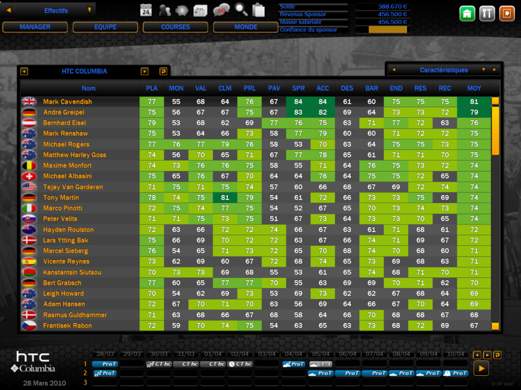Screen dimensions: 521x390
Task: Sort riders by the MON column
Action: [x=176, y=88]
